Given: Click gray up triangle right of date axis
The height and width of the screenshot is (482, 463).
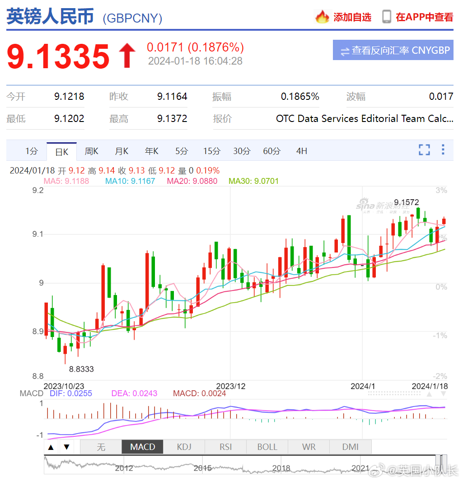Looking at the screenshot, I should tap(429, 394).
